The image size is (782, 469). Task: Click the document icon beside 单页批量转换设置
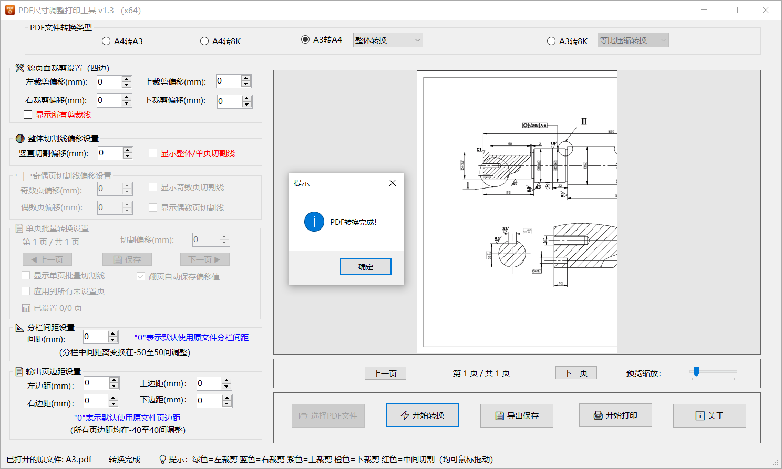coord(19,228)
